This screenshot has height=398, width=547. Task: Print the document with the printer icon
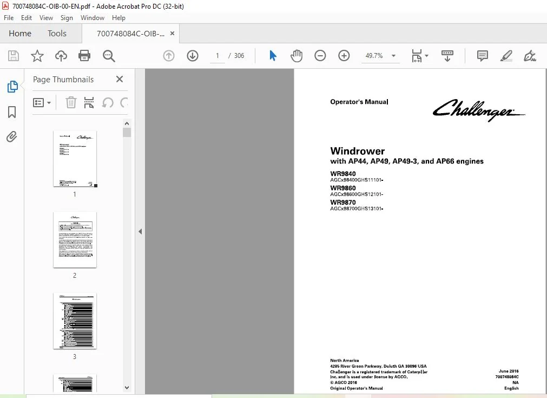pyautogui.click(x=84, y=56)
